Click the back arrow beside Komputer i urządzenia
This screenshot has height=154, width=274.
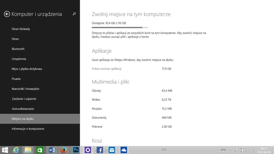[x=7, y=14]
